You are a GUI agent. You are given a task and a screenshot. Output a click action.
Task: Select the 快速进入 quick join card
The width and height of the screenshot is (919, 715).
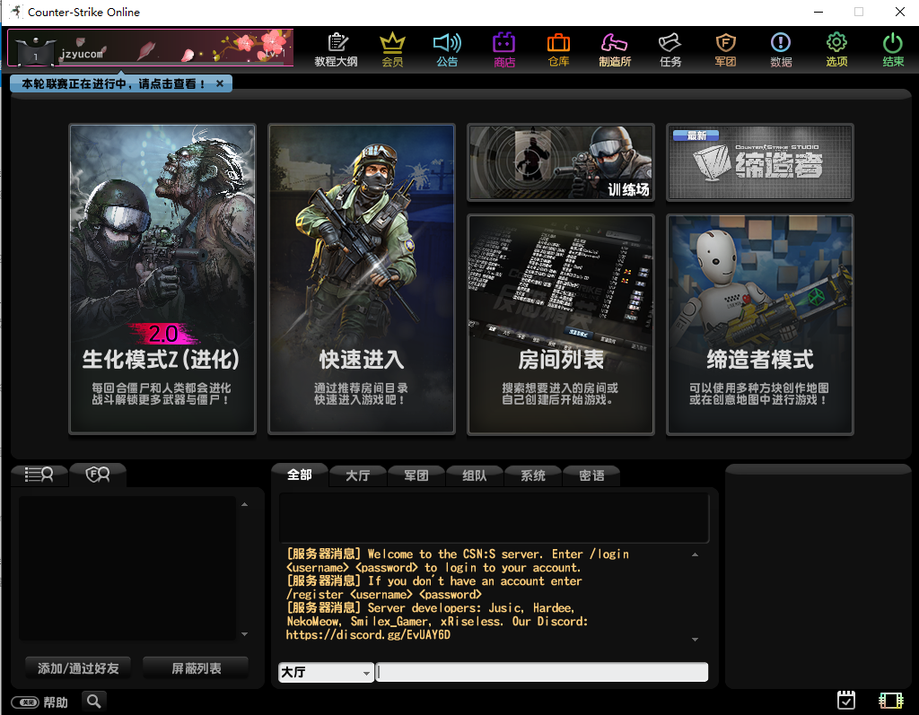tap(361, 278)
